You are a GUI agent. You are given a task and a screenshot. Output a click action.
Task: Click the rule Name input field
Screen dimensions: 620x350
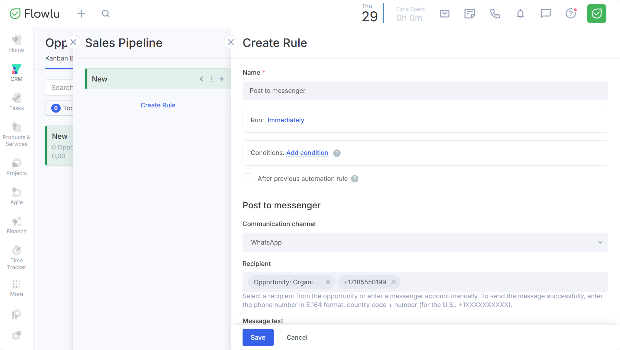click(425, 91)
